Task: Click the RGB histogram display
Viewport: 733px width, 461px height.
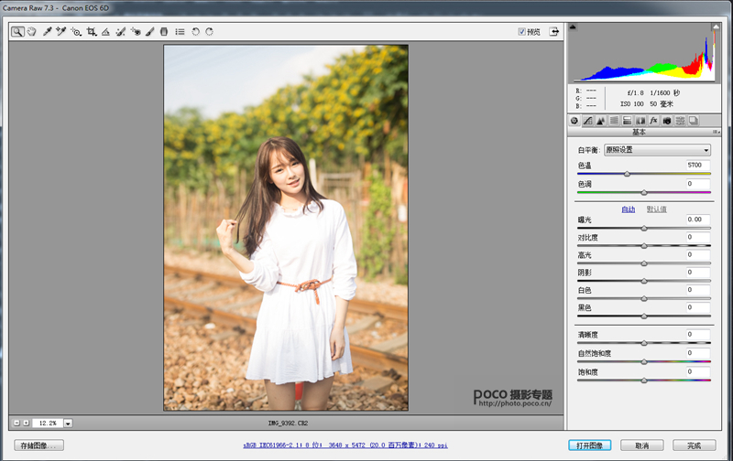Action: point(645,53)
